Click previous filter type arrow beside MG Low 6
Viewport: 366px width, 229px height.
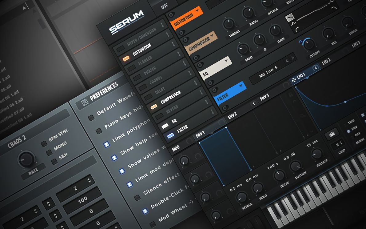tap(287, 61)
